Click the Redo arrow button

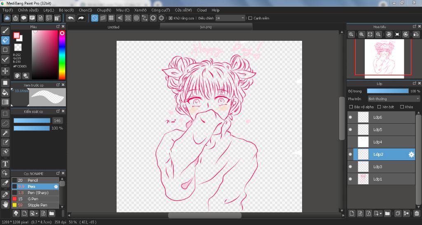[81, 18]
